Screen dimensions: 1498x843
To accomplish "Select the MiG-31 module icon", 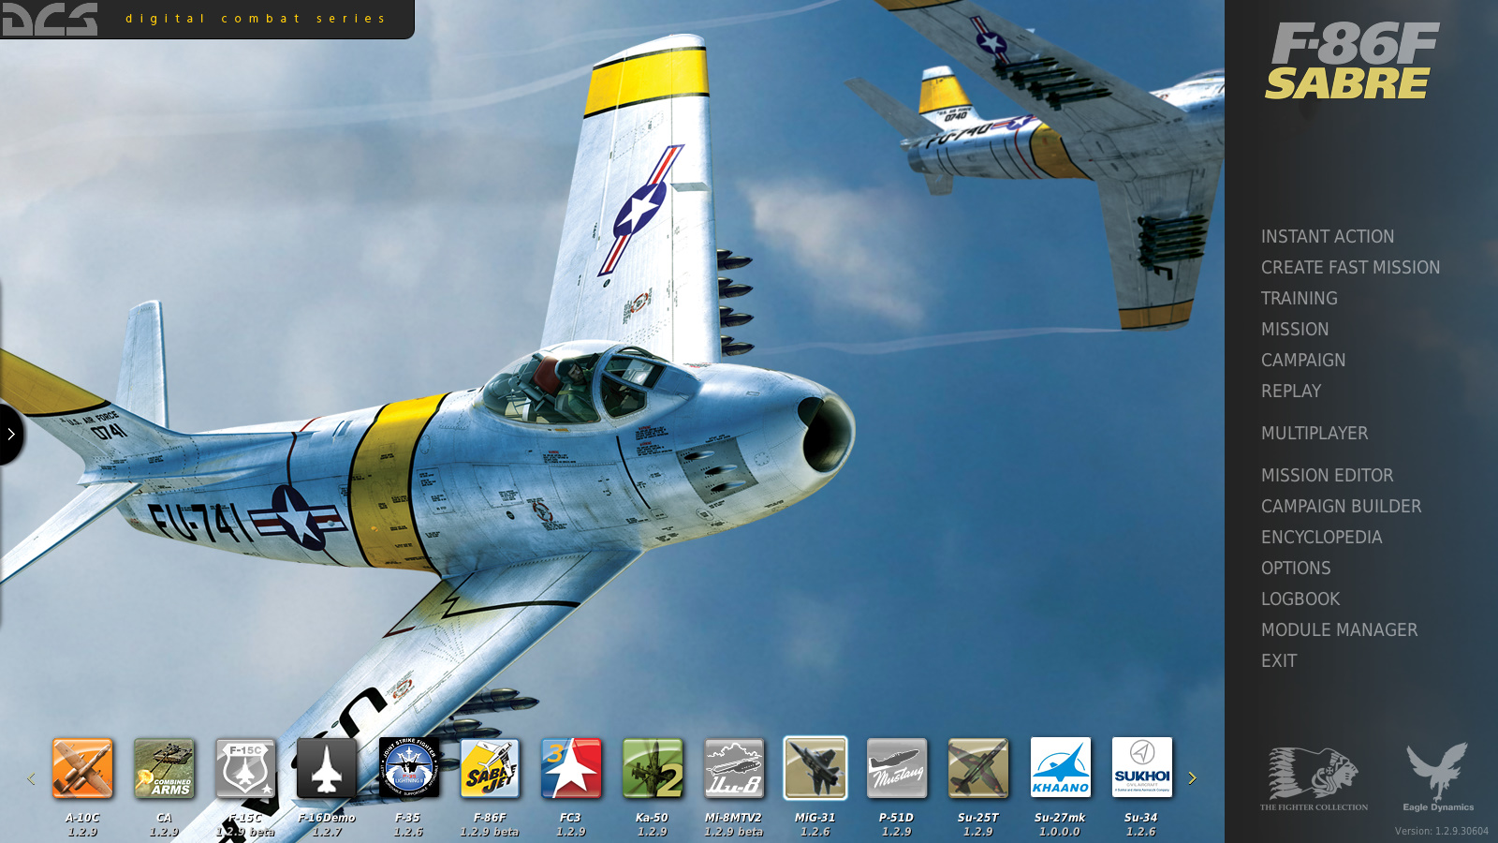I will pyautogui.click(x=815, y=768).
